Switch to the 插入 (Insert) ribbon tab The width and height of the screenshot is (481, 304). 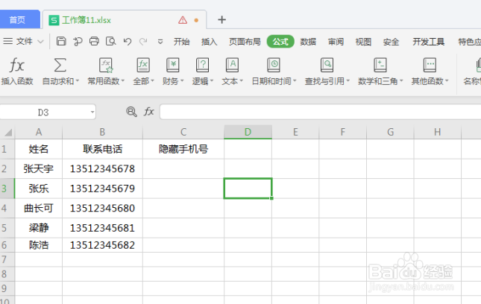click(x=210, y=42)
